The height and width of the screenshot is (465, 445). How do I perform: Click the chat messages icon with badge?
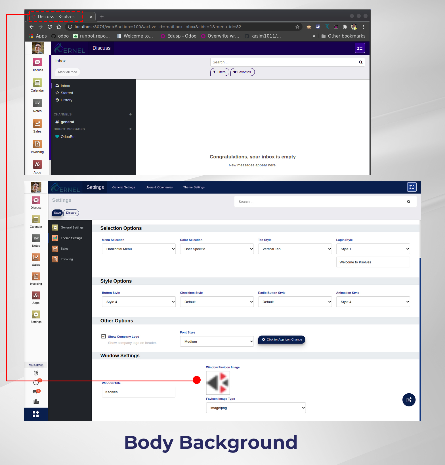coord(36,392)
